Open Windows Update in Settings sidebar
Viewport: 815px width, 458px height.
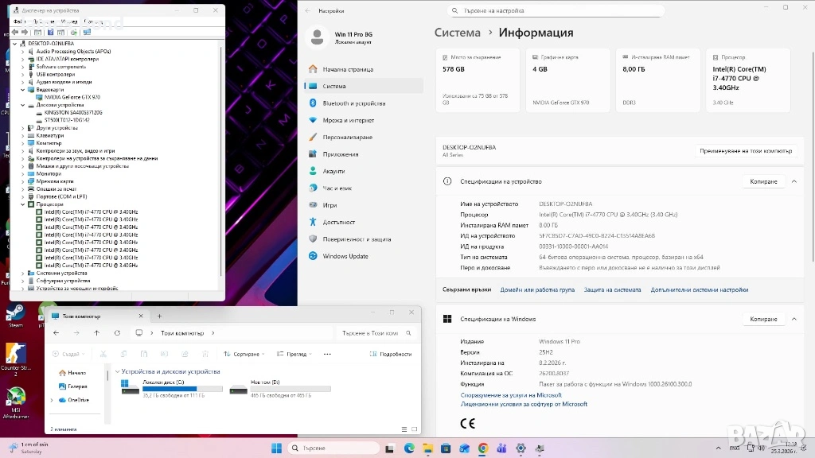pyautogui.click(x=345, y=256)
